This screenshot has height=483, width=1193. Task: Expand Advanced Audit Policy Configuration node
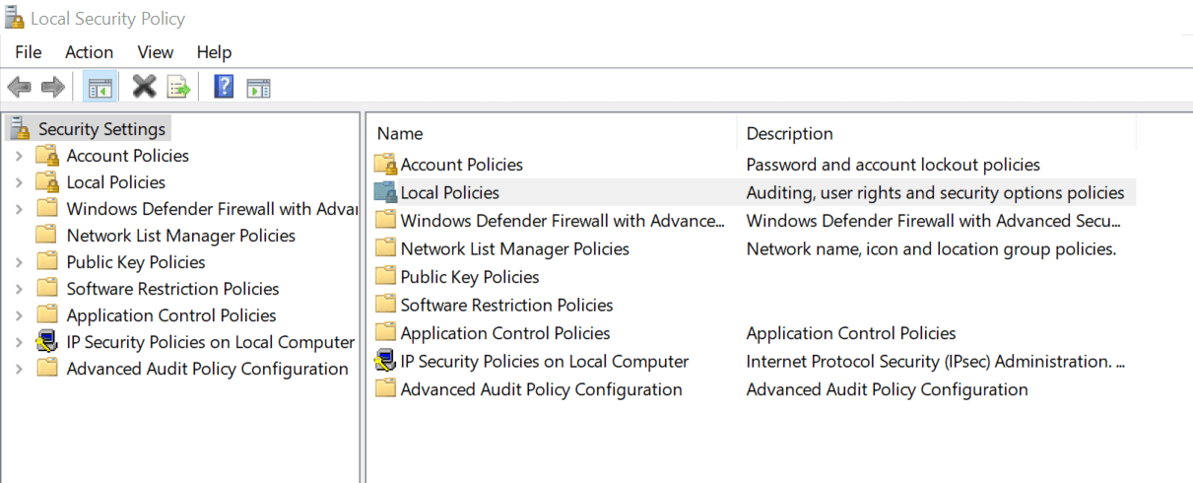click(19, 369)
